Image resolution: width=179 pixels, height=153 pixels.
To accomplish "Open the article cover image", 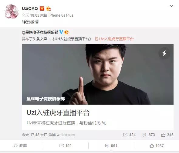I will click(x=98, y=74).
